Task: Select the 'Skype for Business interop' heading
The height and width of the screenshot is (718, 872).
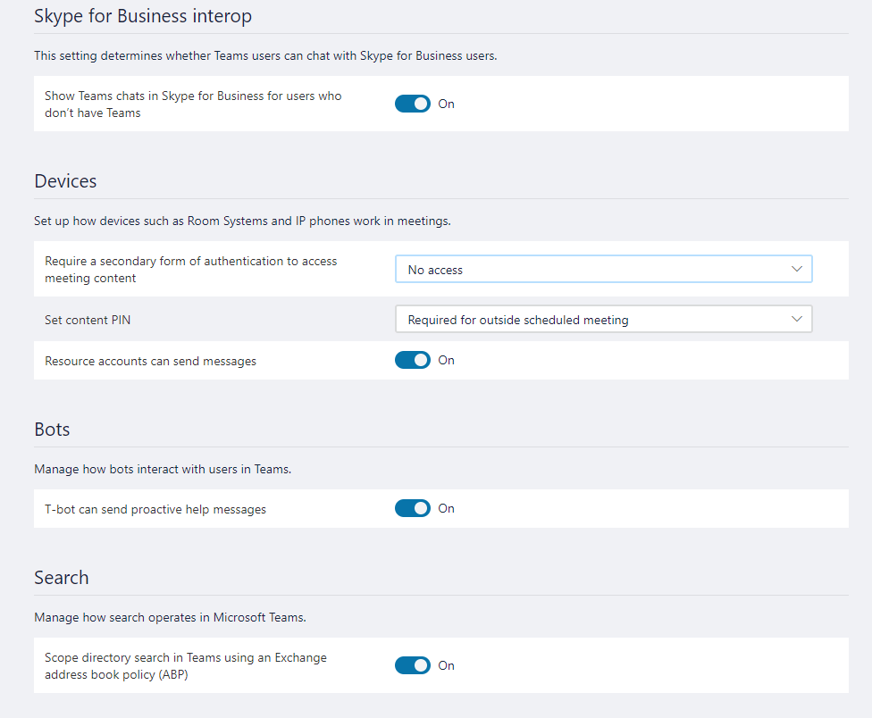Action: click(143, 16)
